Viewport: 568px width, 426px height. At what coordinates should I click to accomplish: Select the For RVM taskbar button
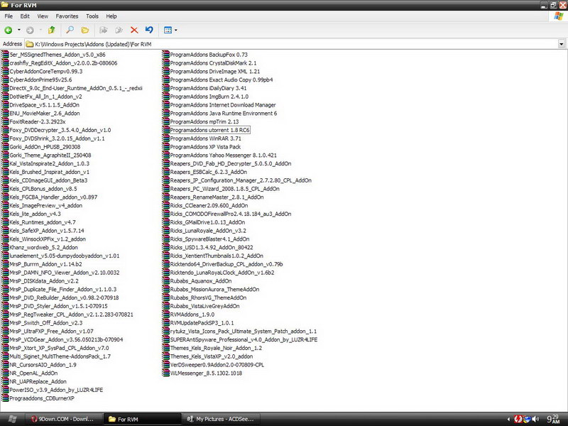(143, 419)
